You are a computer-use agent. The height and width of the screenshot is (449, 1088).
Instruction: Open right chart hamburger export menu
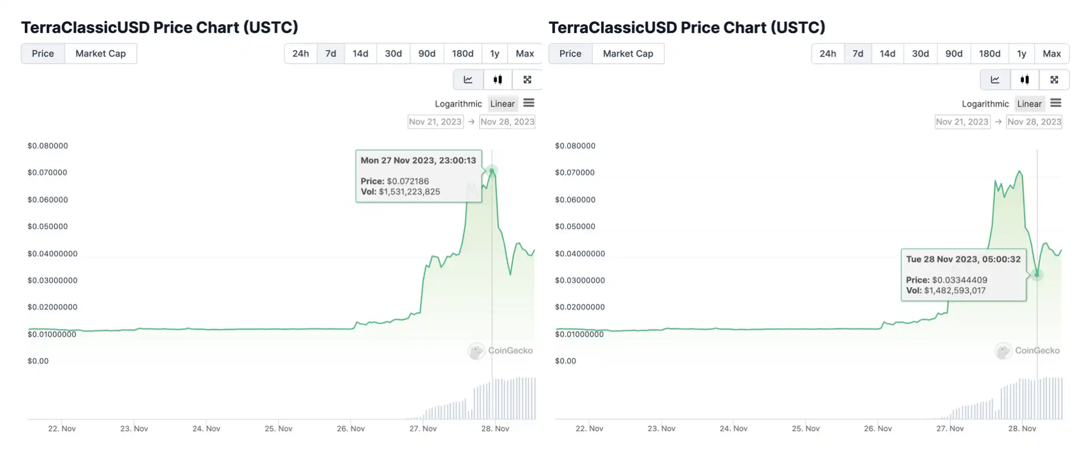1056,103
